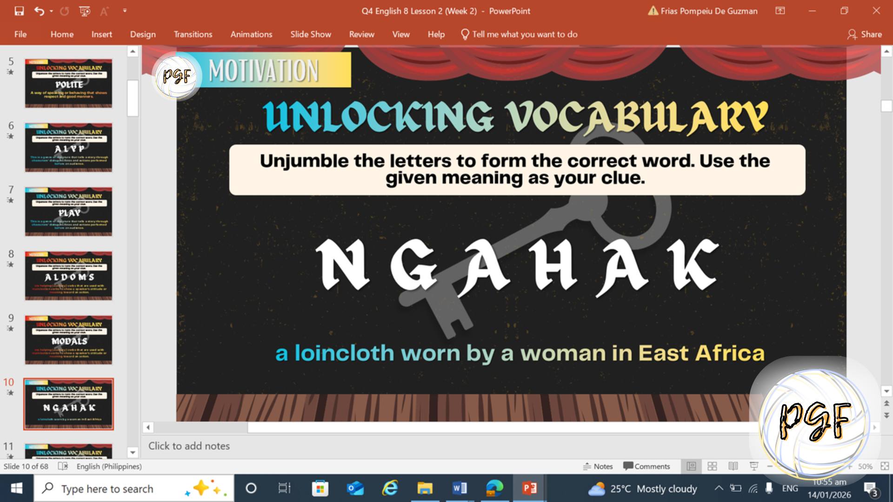Toggle the Notes pane
Image resolution: width=893 pixels, height=502 pixels.
coord(598,466)
